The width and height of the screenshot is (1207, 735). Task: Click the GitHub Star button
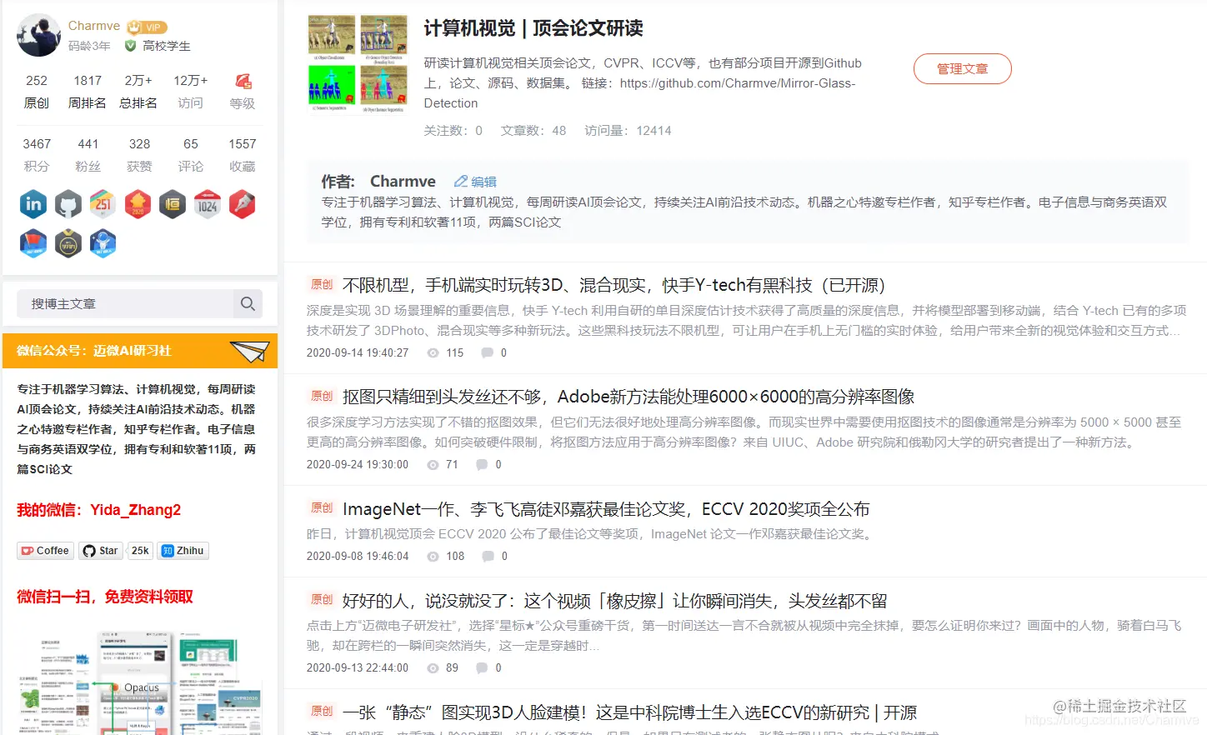click(100, 550)
